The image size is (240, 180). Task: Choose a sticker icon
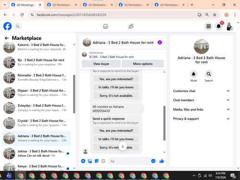click(x=96, y=161)
